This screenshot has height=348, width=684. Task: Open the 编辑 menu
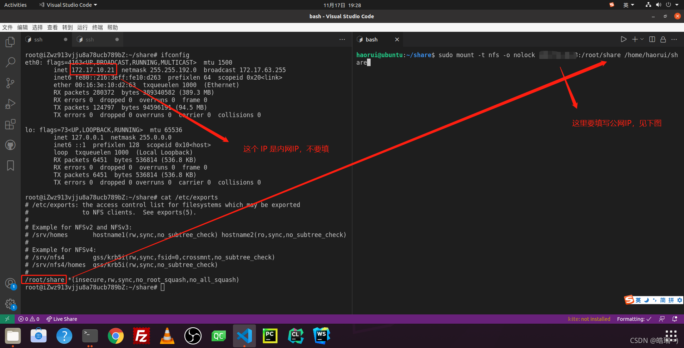(x=23, y=28)
